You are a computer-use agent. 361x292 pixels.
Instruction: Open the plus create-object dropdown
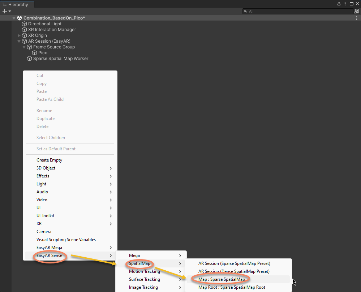click(7, 11)
